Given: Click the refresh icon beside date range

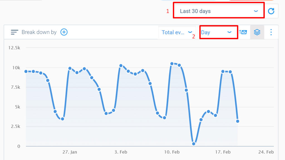Looking at the screenshot, I should point(271,11).
